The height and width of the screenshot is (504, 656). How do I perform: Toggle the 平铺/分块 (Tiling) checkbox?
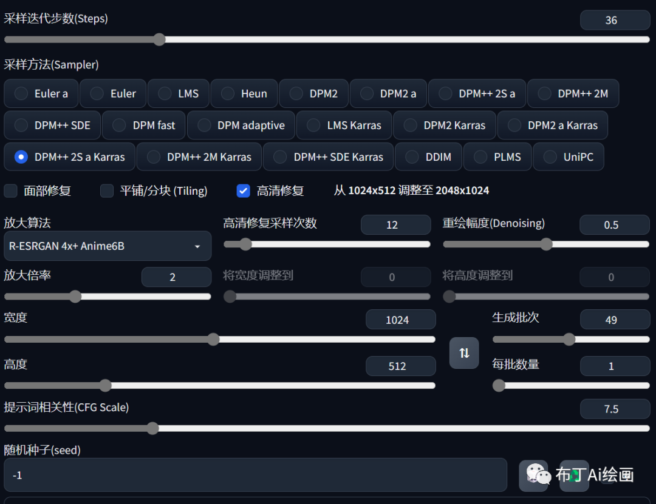click(x=107, y=191)
